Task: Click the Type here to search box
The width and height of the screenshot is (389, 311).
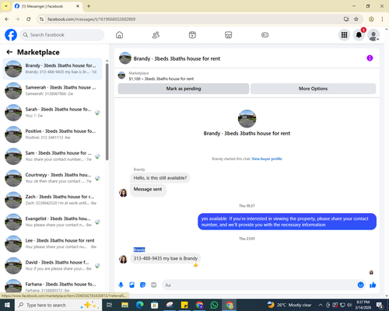Action: tap(58, 305)
